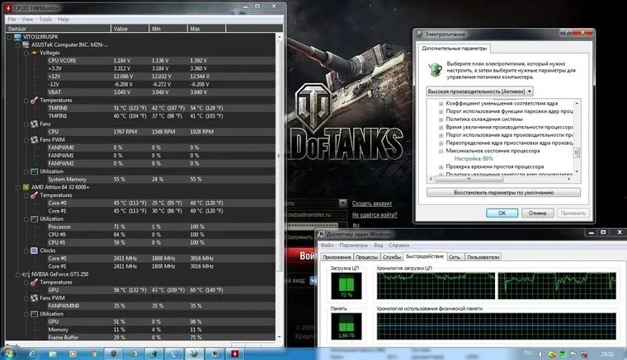Open the Windows Start orb
The image size is (627, 360).
click(9, 353)
